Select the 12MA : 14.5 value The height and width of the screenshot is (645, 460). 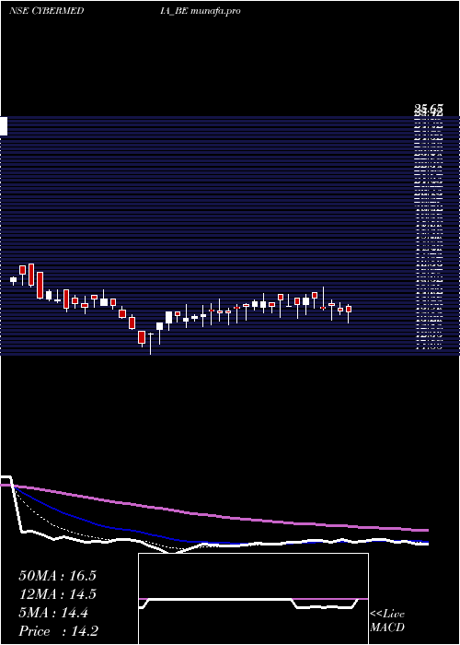(57, 594)
